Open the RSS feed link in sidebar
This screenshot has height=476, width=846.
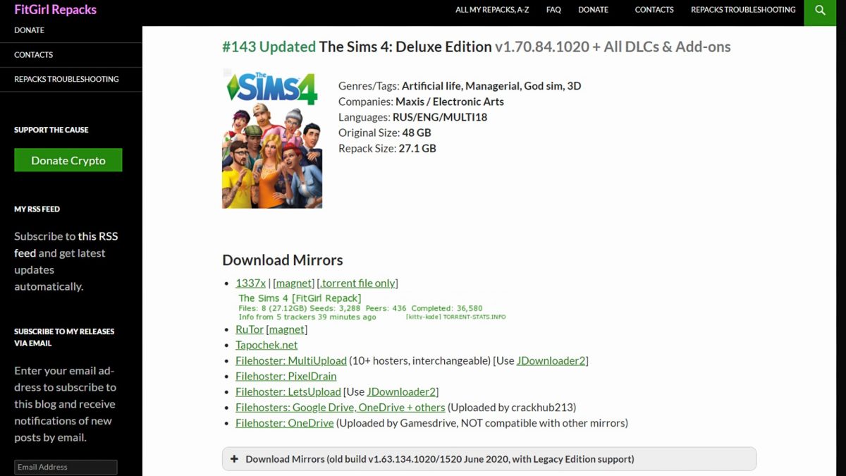66,245
